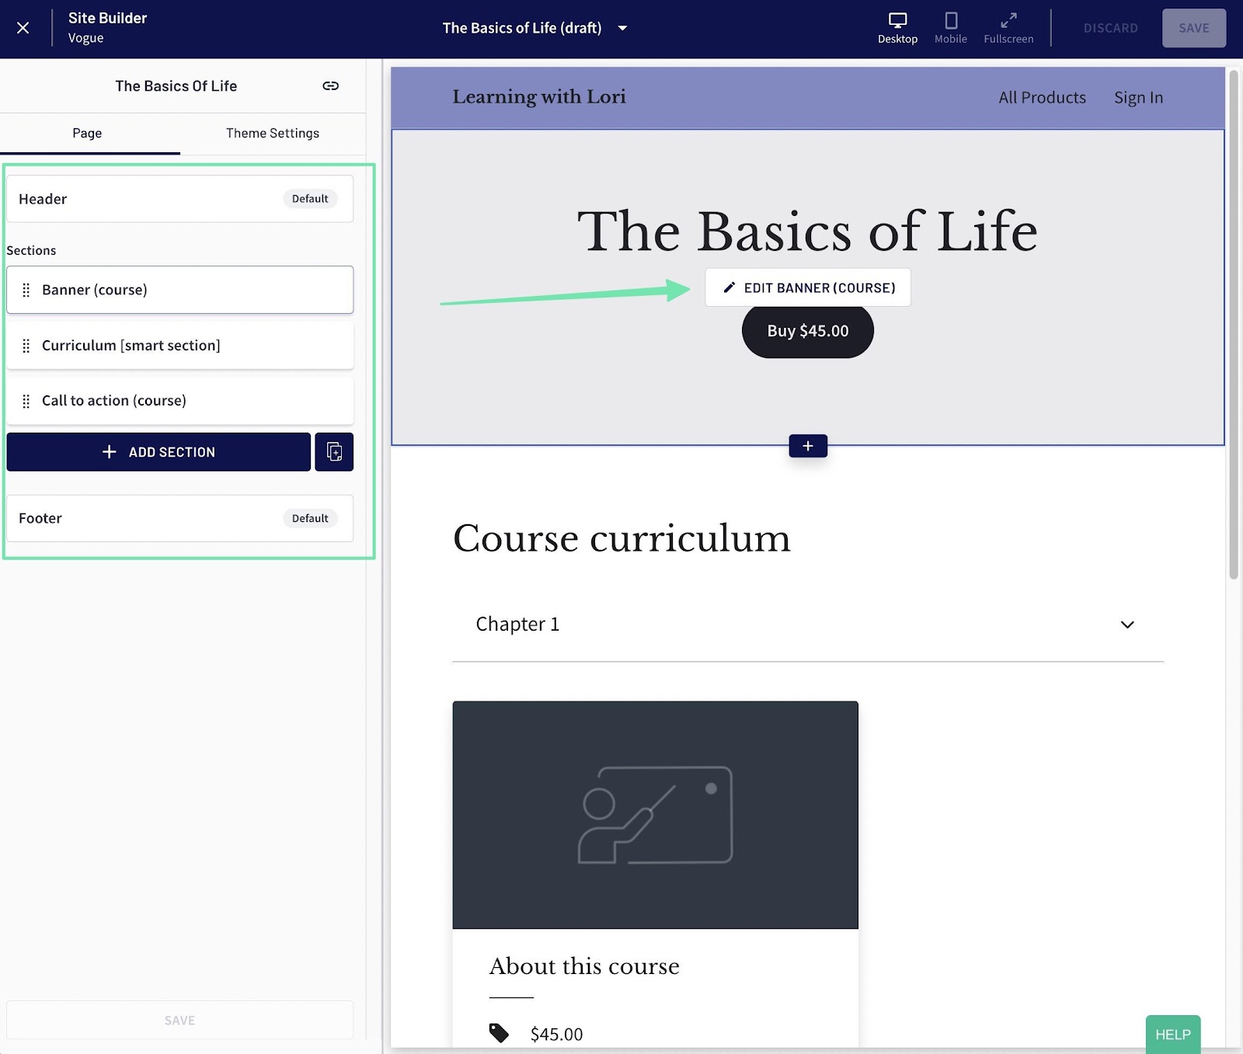Click the Sign In link
Image resolution: width=1243 pixels, height=1054 pixels.
click(1138, 97)
